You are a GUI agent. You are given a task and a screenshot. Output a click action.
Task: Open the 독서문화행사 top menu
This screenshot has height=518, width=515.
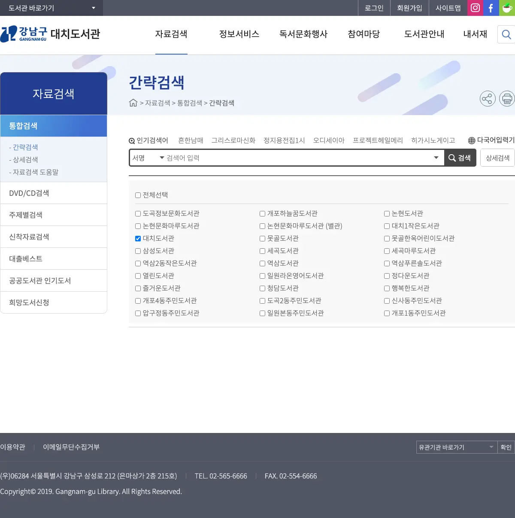click(x=303, y=34)
